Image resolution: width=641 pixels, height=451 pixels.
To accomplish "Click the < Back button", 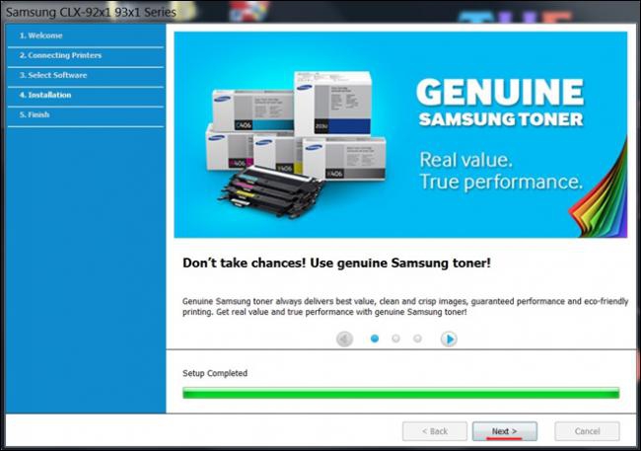I will (x=435, y=431).
